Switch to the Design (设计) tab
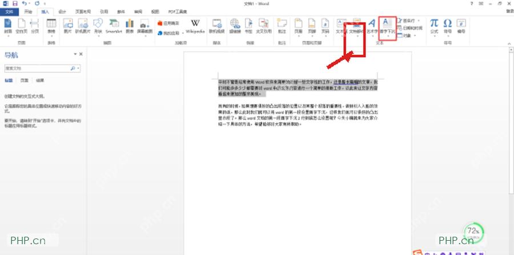Viewport: 514px width, 255px height. [x=62, y=12]
